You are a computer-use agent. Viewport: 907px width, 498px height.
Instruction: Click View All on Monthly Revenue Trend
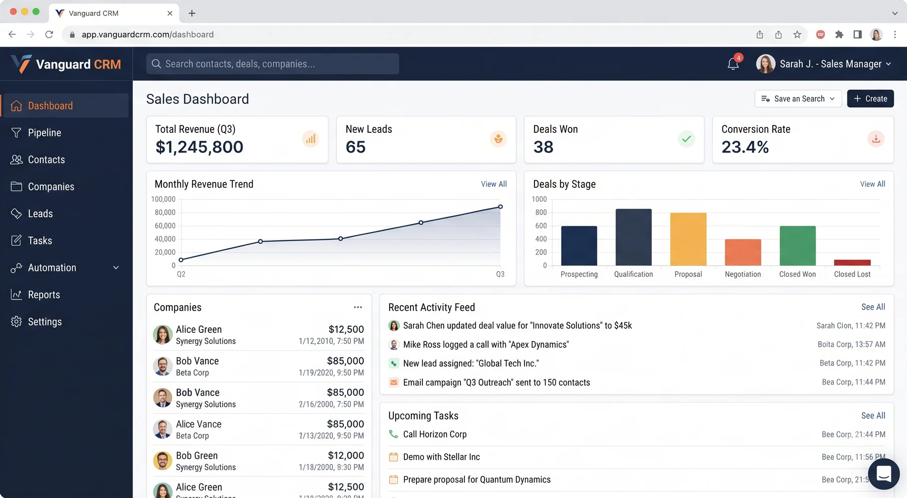click(494, 184)
